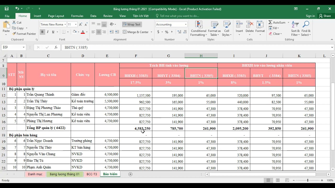Click the Share button
This screenshot has height=188, width=335.
pyautogui.click(x=325, y=16)
